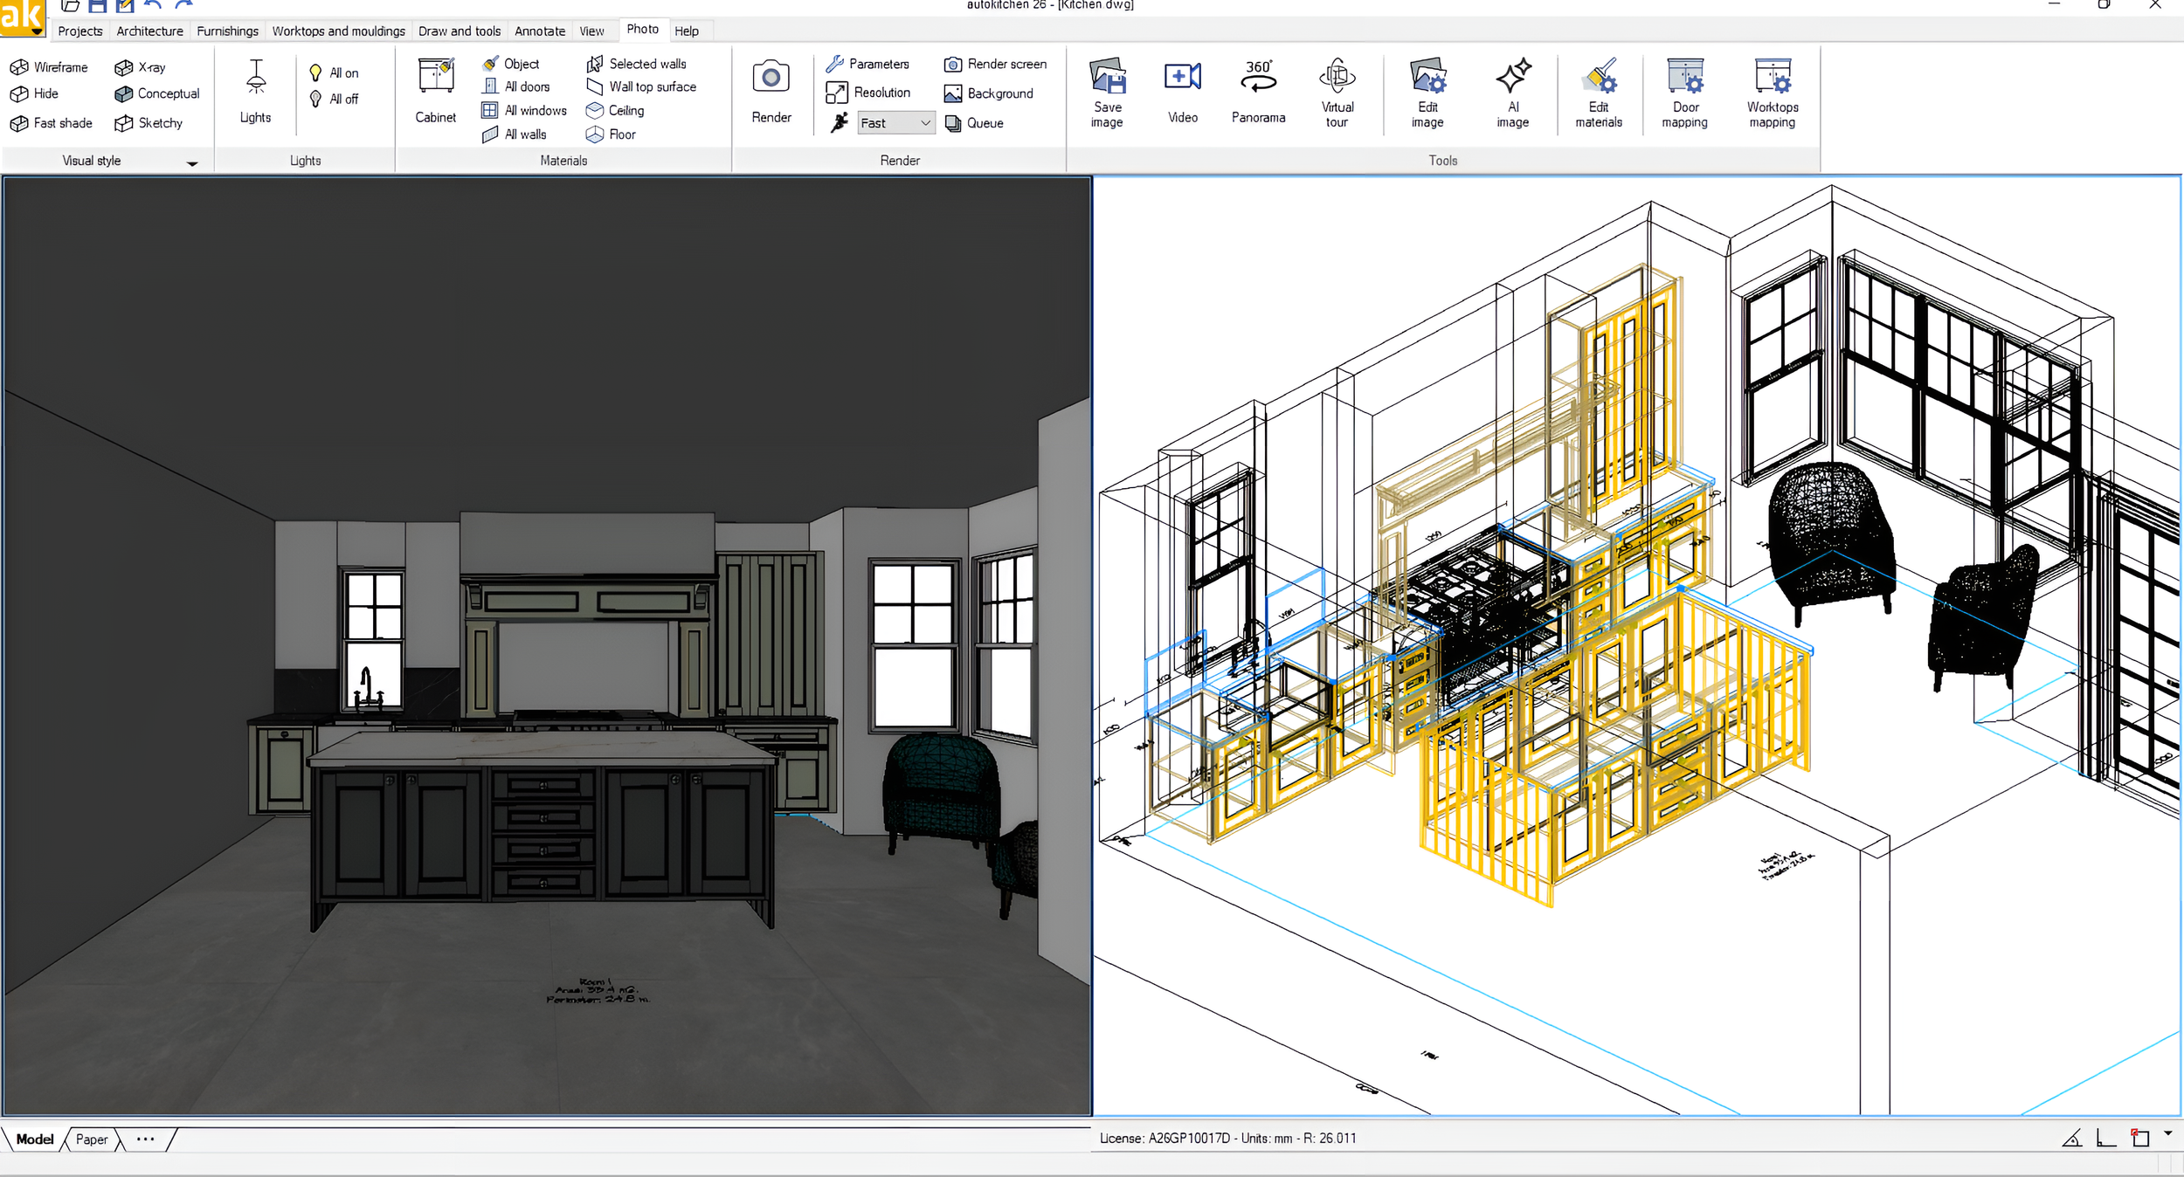Choose the Sketchy visual style
Viewport: 2184px width, 1177px height.
coord(149,123)
